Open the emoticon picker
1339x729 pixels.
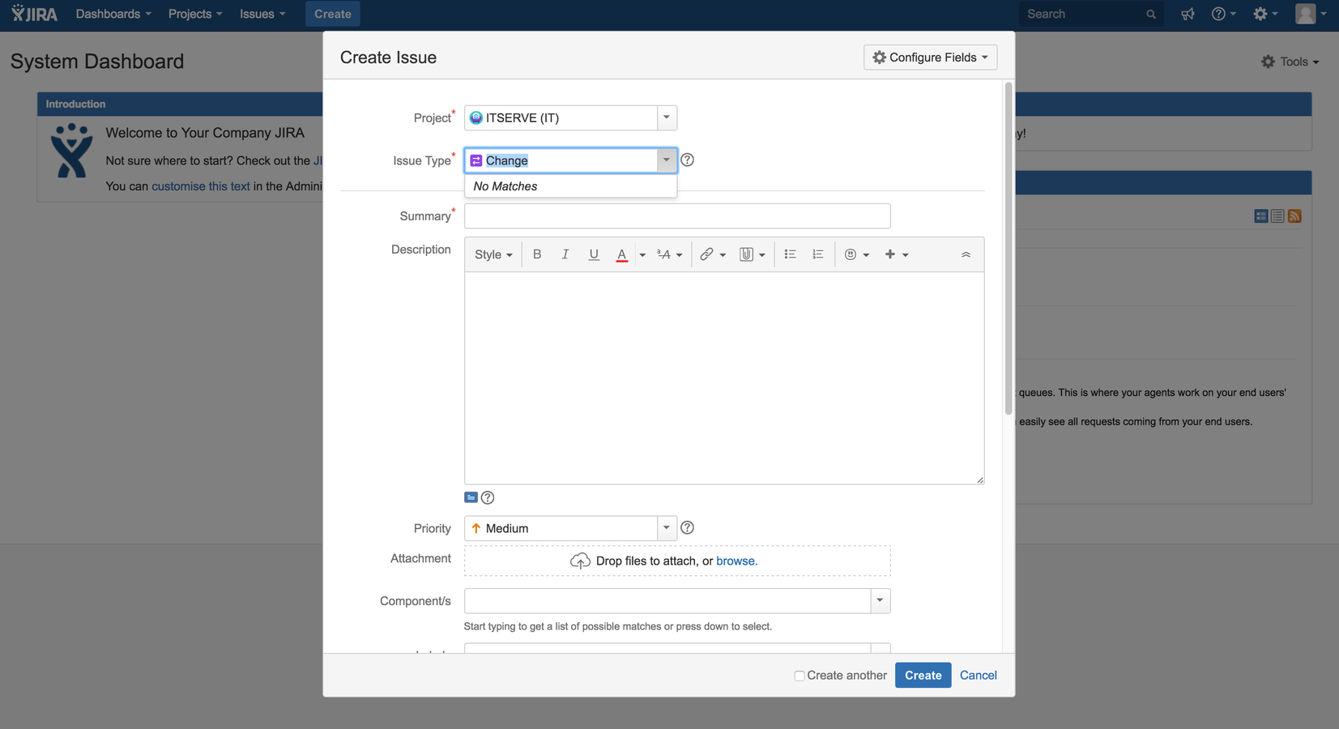(x=856, y=255)
